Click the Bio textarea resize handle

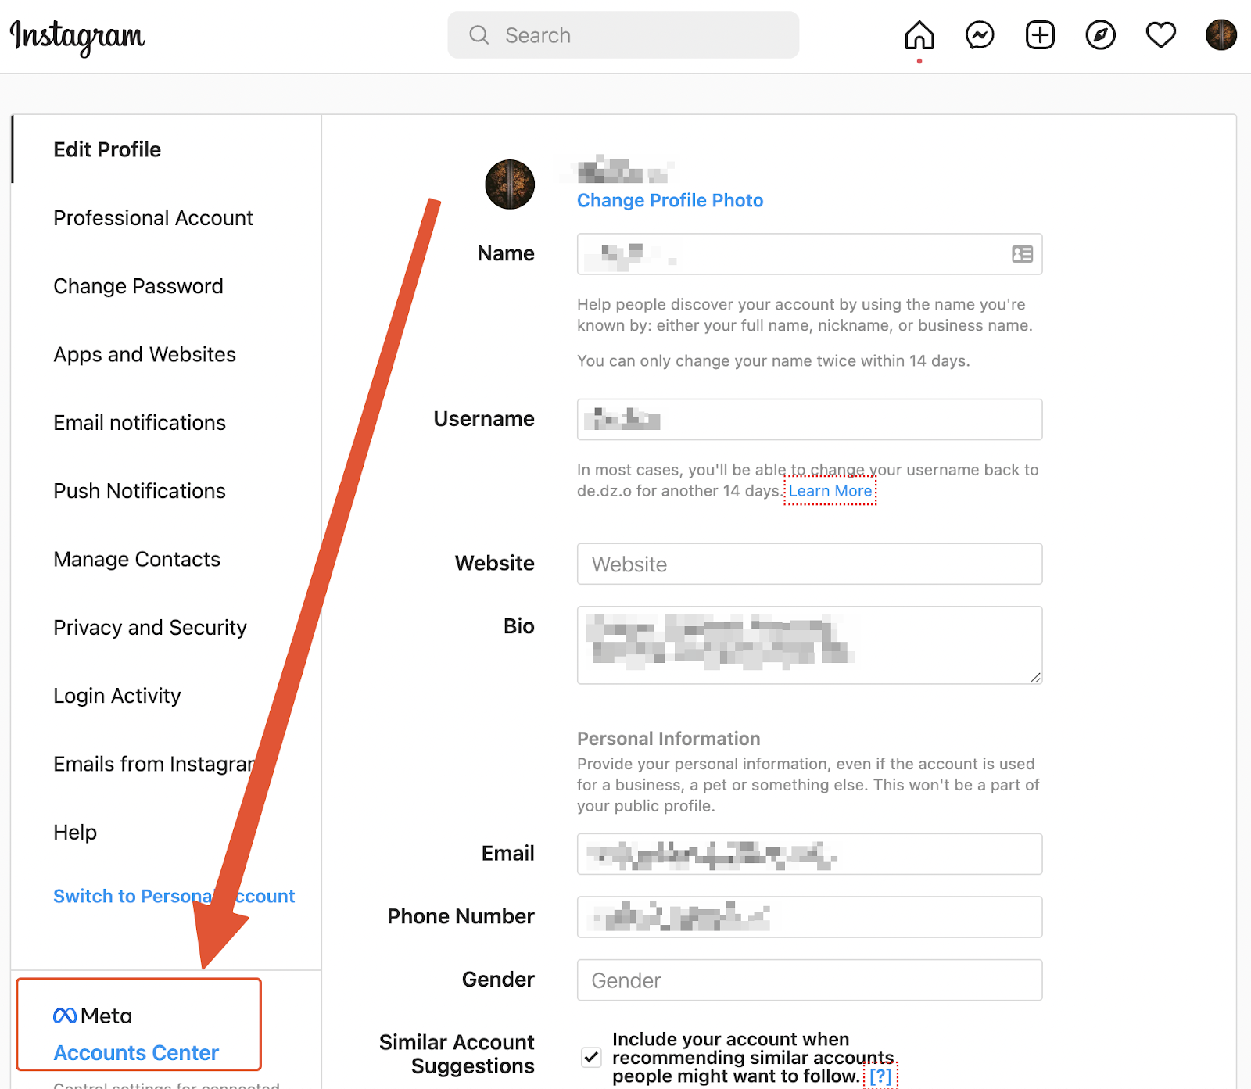tap(1035, 677)
